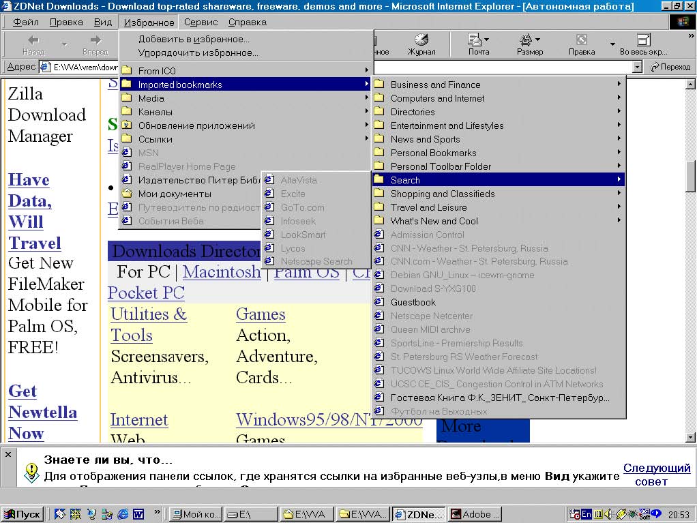Open the Вид menu
697x523 pixels.
pos(103,22)
